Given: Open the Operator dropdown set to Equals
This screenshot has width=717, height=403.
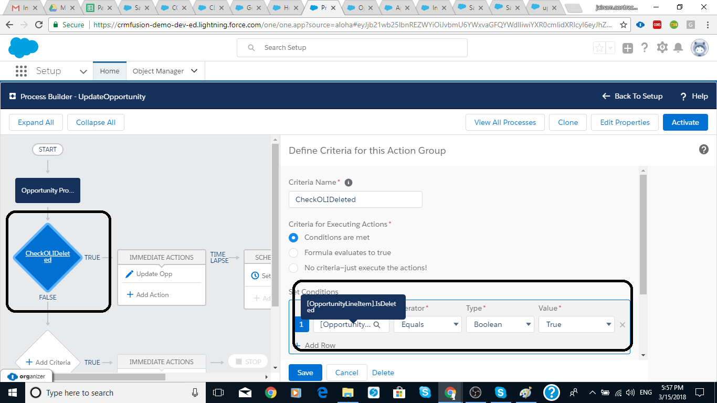Looking at the screenshot, I should tap(427, 325).
